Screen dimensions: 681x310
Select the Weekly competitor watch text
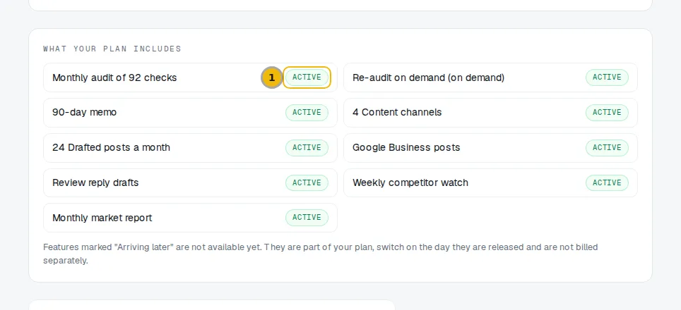[x=410, y=182]
